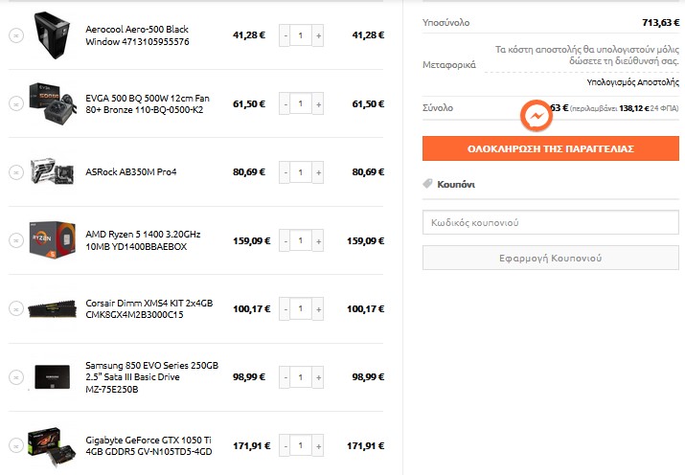Viewport: 685px width, 475px height.
Task: Click the Aerocool case thumbnail
Action: pos(52,34)
